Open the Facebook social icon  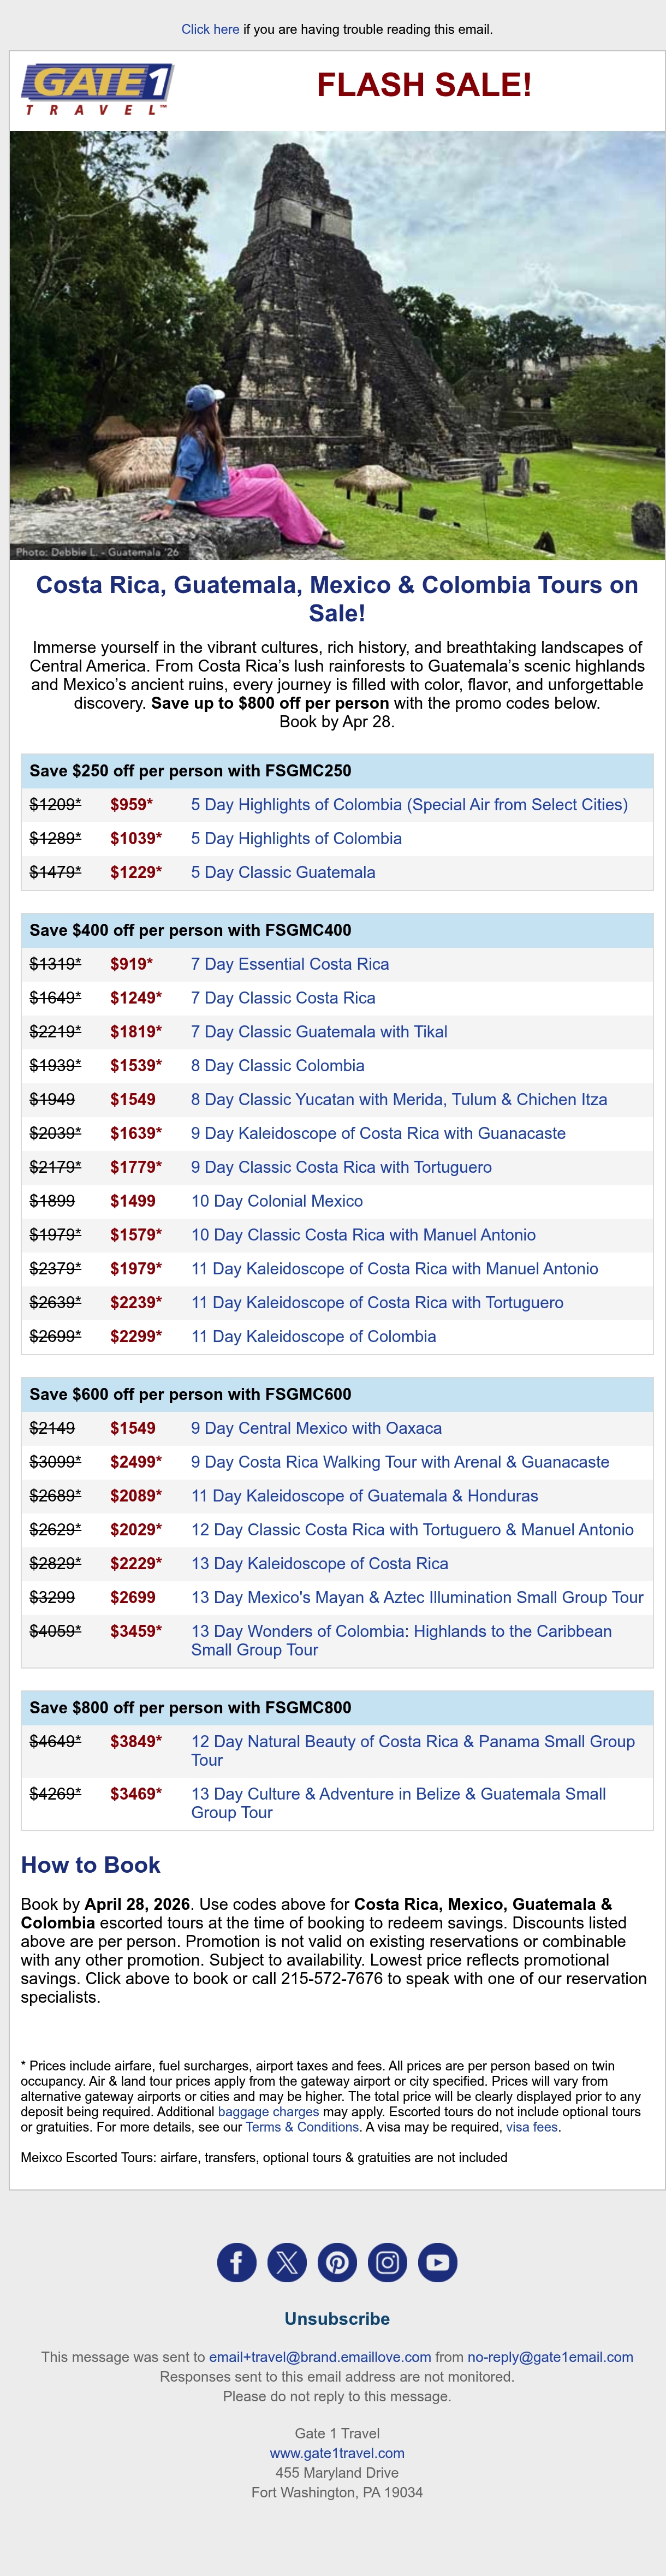(x=237, y=2262)
